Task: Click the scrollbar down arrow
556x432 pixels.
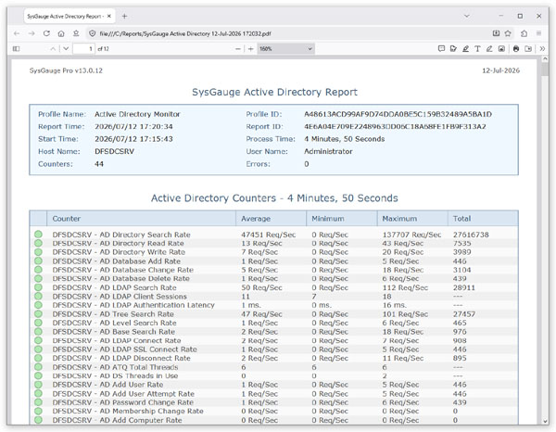Action: 545,421
